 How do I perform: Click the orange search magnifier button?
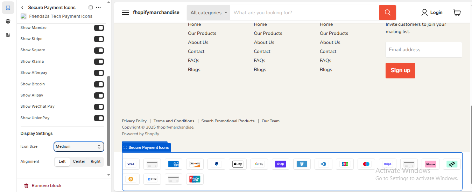tap(387, 13)
